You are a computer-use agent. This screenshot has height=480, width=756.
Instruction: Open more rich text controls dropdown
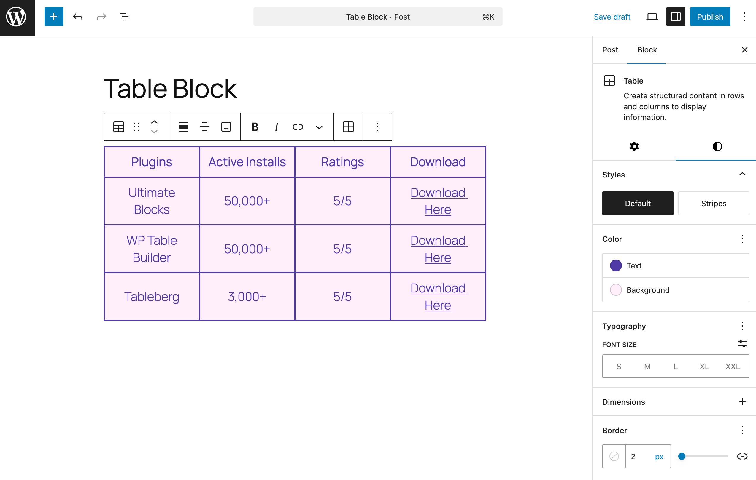319,127
